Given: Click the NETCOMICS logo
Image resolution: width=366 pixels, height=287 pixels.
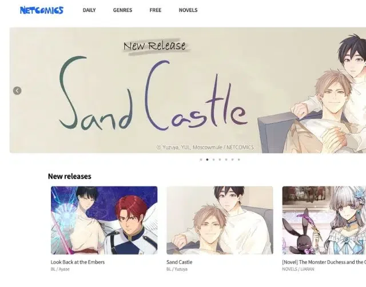Looking at the screenshot, I should coord(42,10).
